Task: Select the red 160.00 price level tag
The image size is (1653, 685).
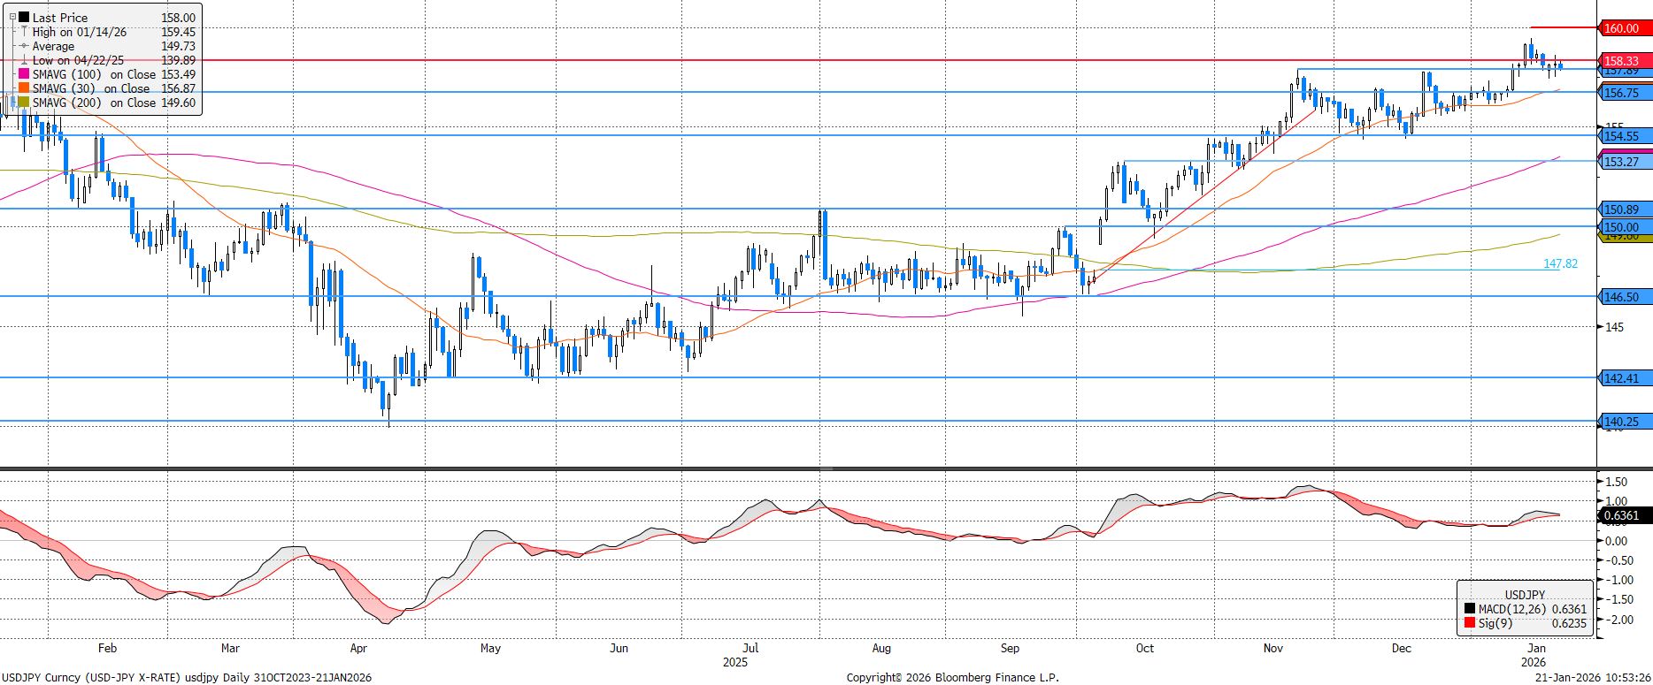Action: pyautogui.click(x=1623, y=28)
